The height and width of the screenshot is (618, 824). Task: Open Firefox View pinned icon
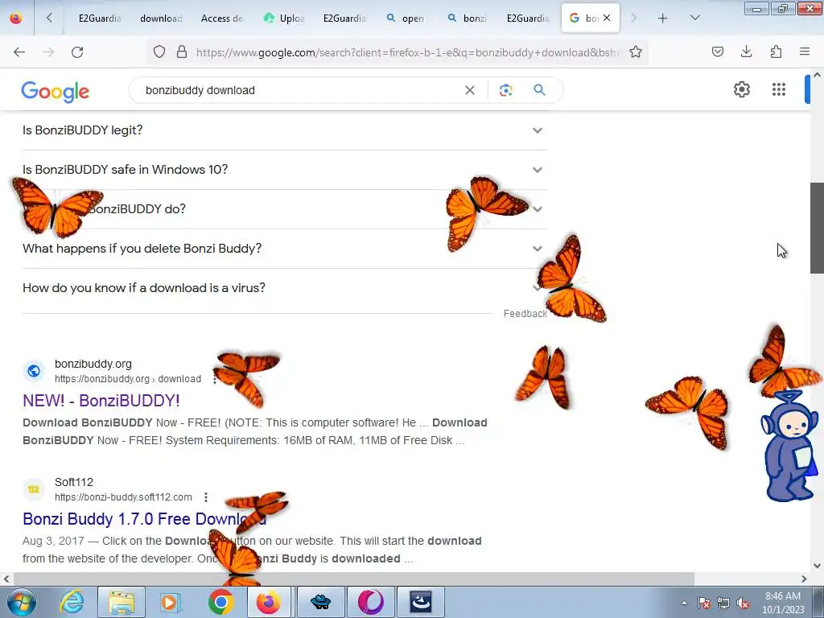[x=16, y=19]
